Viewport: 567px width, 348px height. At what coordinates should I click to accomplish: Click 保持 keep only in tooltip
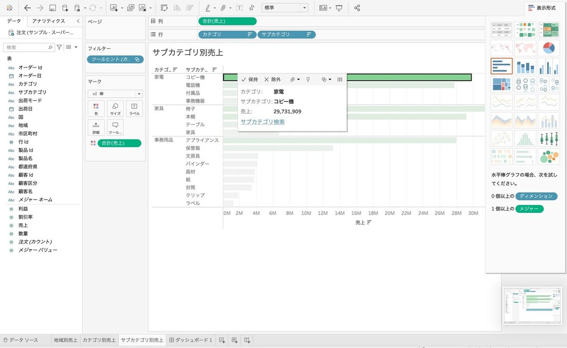pos(249,80)
